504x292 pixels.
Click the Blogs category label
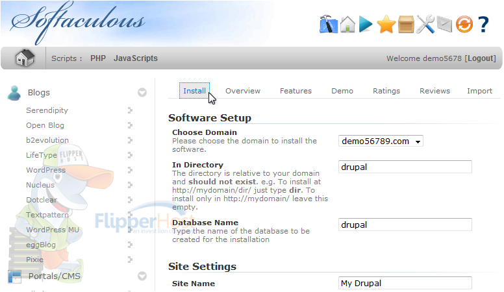(39, 93)
